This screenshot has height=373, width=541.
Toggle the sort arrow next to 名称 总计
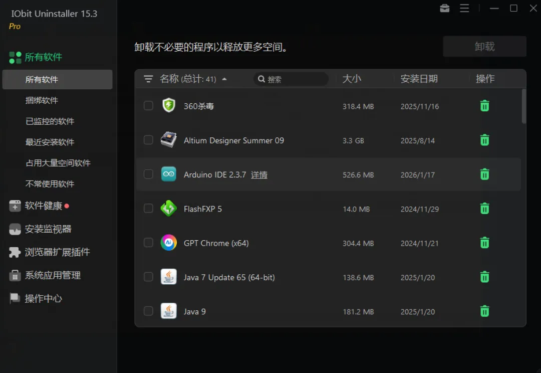coord(224,79)
